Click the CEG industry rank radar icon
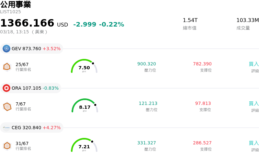 (7, 146)
